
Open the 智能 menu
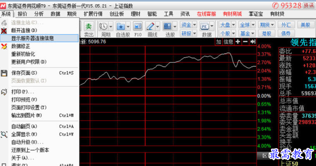click(152, 14)
